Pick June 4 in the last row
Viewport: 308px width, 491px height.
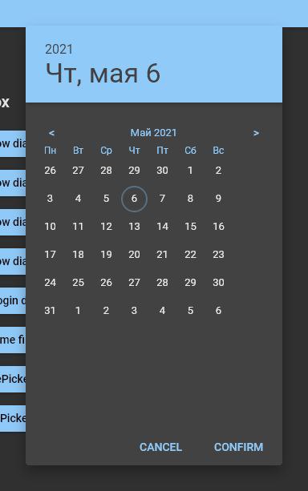pos(162,311)
